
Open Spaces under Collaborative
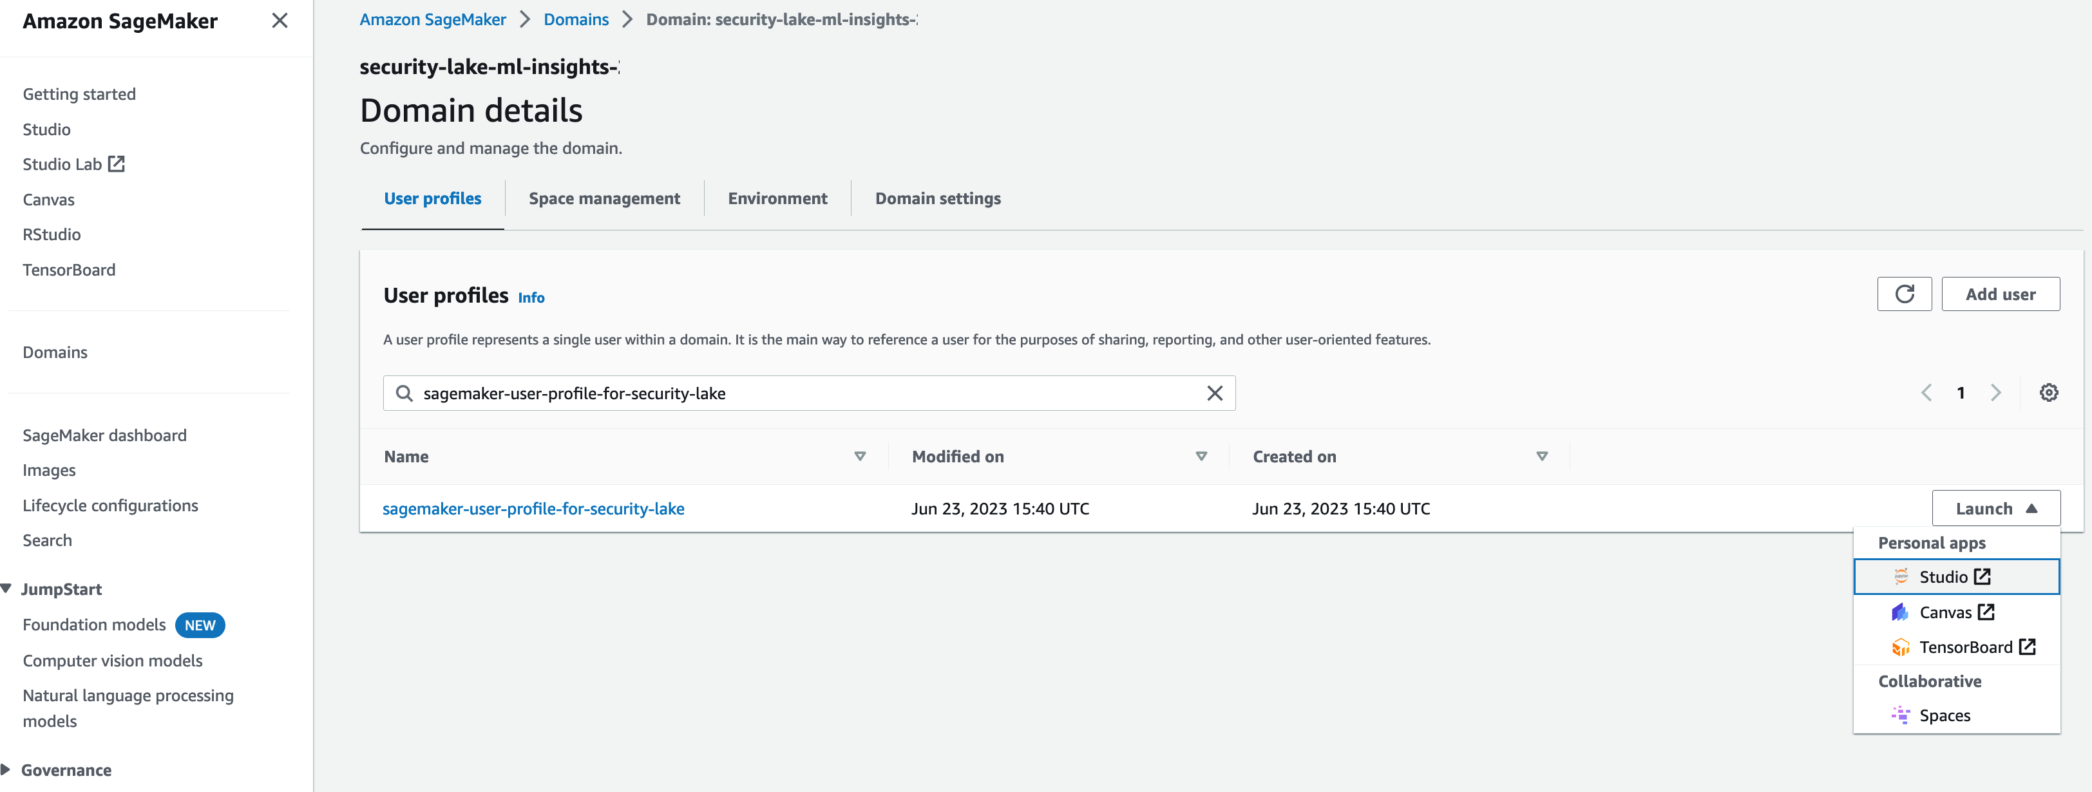click(x=1945, y=715)
